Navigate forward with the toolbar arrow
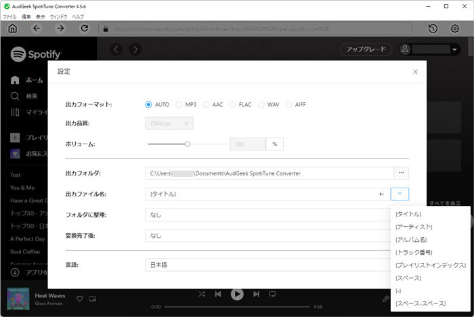Screen dimensions: 474x317 tap(60, 28)
